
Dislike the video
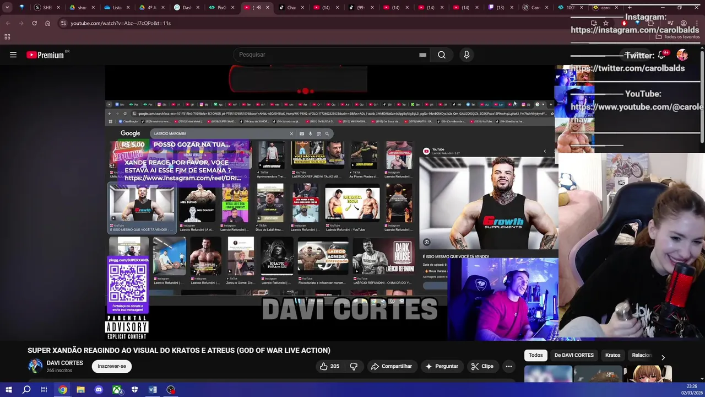(x=354, y=366)
